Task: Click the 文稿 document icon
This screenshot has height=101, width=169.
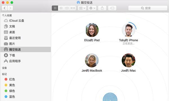Action: pyautogui.click(x=6, y=26)
